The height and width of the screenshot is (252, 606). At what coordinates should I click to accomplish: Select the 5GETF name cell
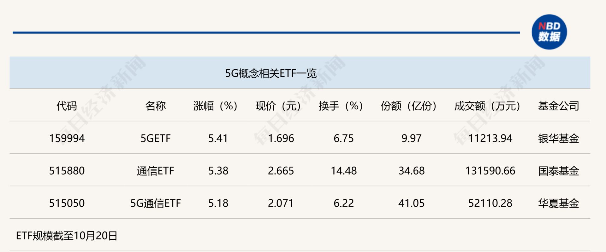155,138
